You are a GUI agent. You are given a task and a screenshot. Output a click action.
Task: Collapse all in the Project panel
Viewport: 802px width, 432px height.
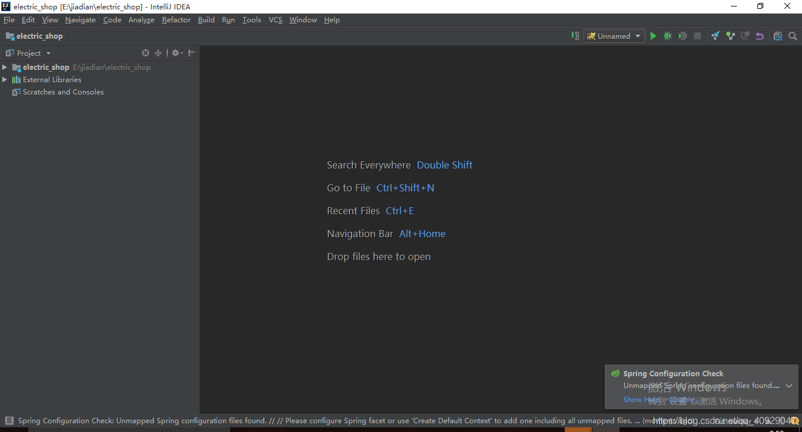[x=158, y=53]
